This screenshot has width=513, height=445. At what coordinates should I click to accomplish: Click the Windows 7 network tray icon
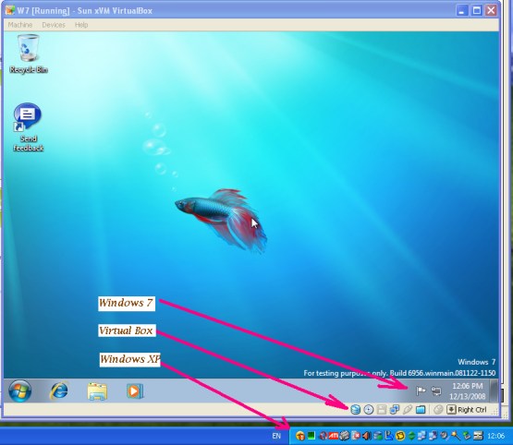pyautogui.click(x=436, y=391)
